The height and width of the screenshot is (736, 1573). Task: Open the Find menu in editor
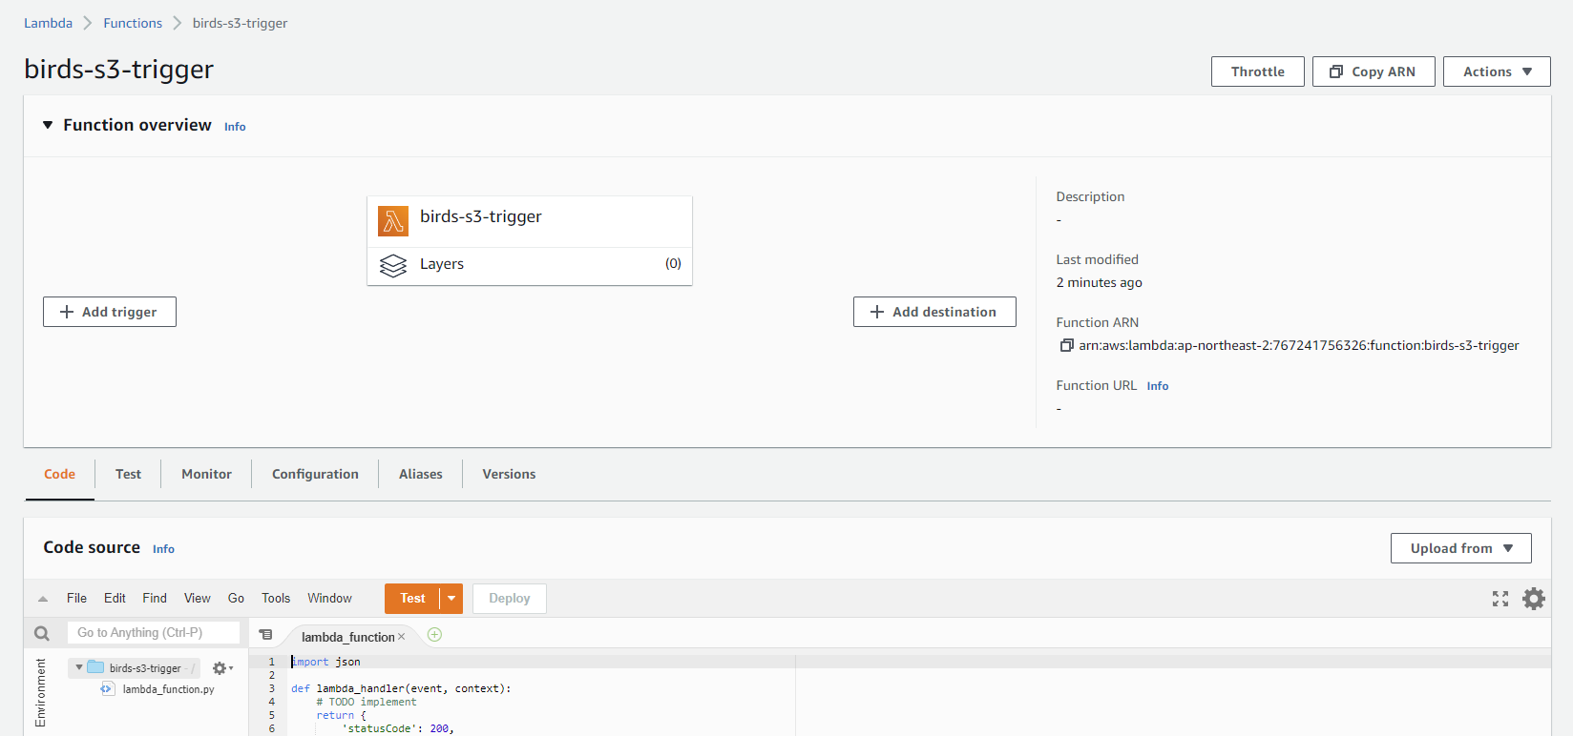pyautogui.click(x=155, y=599)
